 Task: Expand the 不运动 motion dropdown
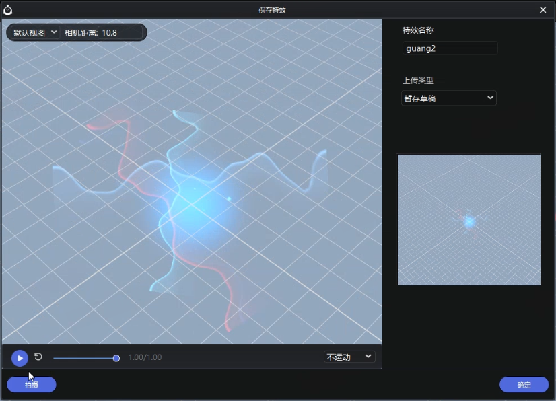pos(349,357)
